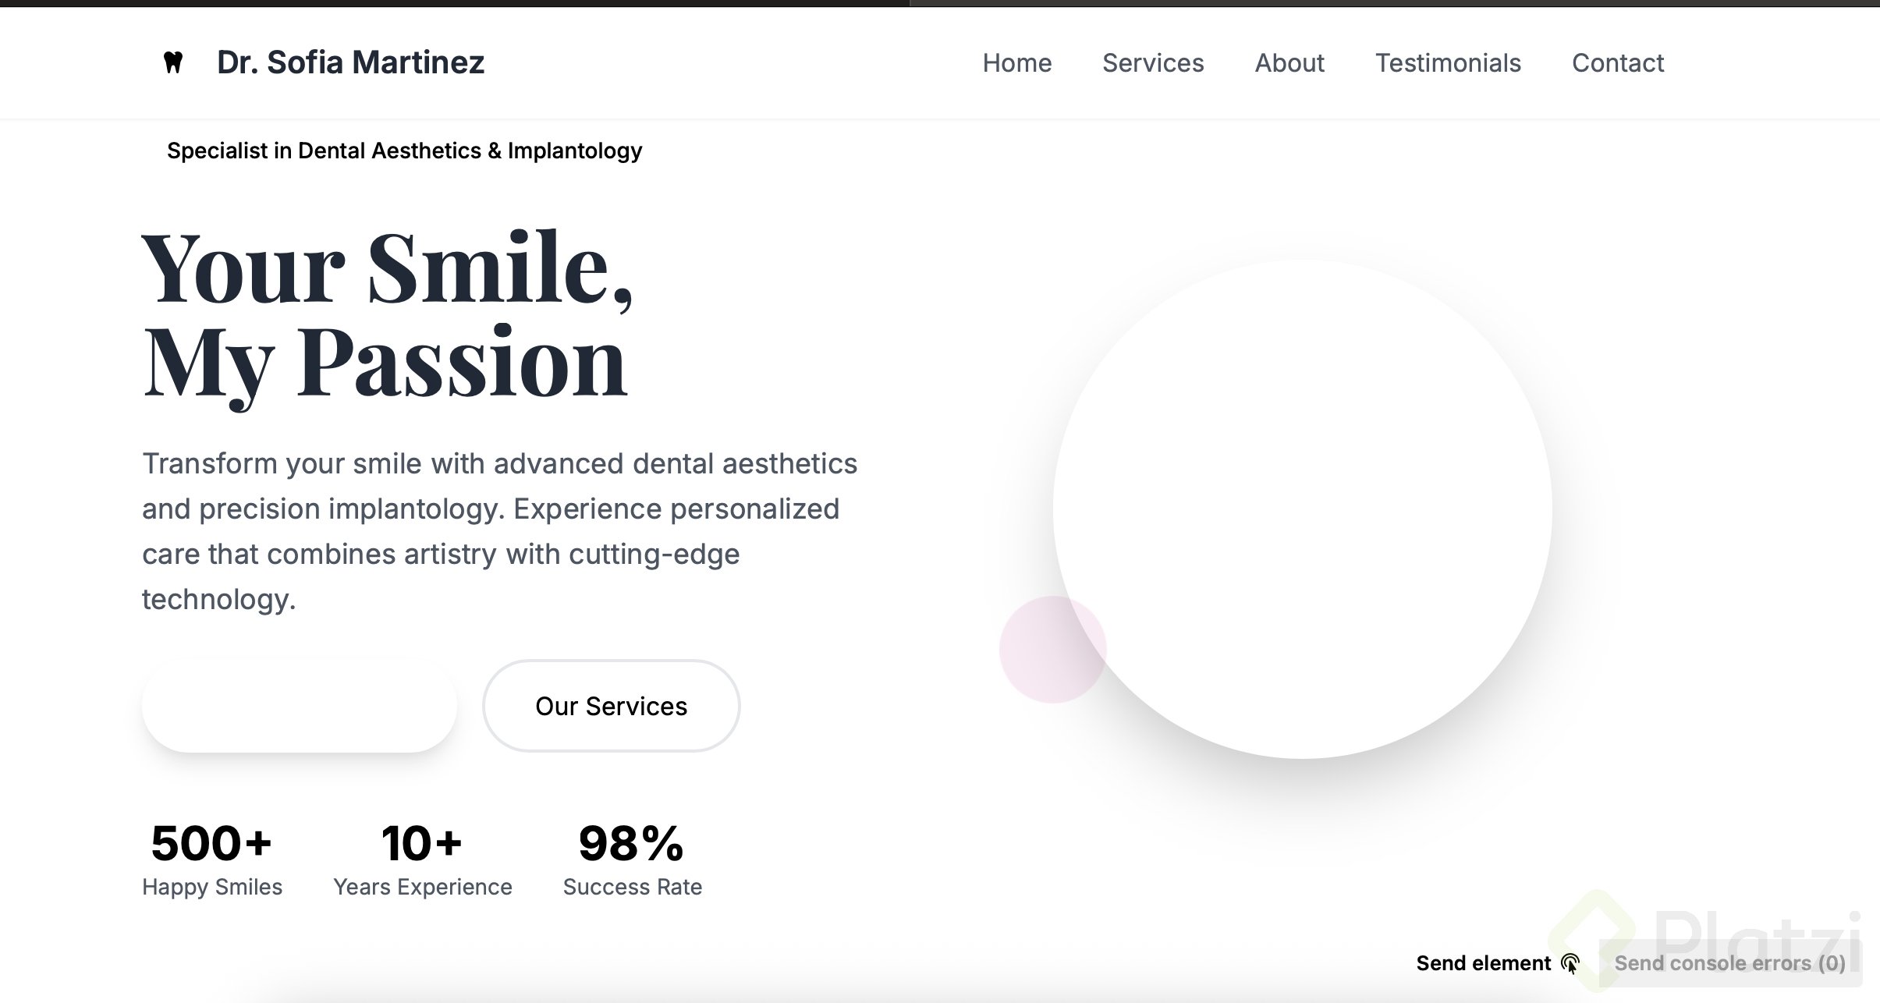Click the small pink decorative circle
The width and height of the screenshot is (1880, 1003).
tap(1038, 655)
